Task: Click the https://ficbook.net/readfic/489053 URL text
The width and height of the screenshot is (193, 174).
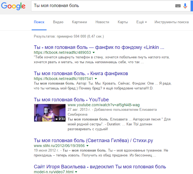Action: [x=62, y=52]
